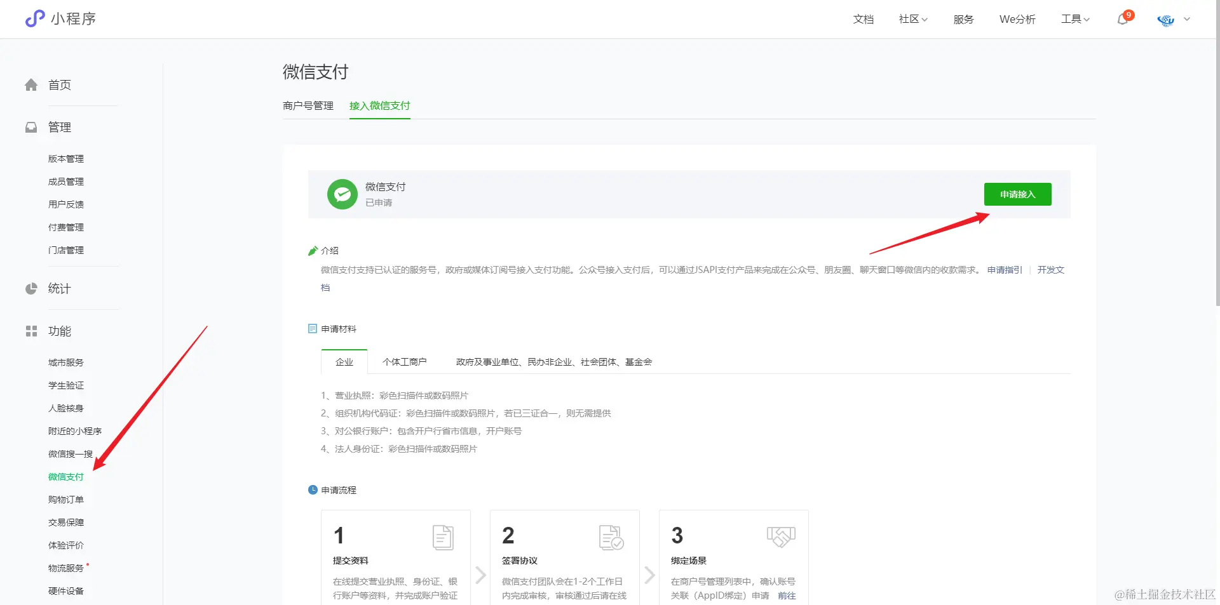The height and width of the screenshot is (605, 1220).
Task: Open 门店管理 in the sidebar
Action: 66,250
